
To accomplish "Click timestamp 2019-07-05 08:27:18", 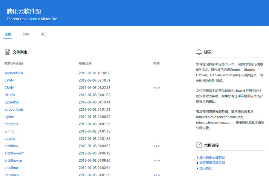I will (x=94, y=88).
